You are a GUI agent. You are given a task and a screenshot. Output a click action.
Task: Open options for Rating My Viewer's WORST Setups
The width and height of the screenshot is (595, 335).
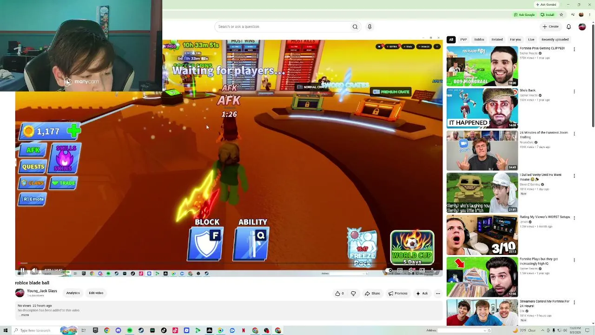574,218
